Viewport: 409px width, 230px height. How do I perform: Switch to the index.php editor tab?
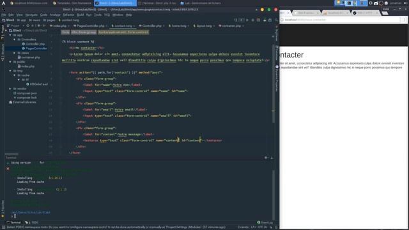59,26
